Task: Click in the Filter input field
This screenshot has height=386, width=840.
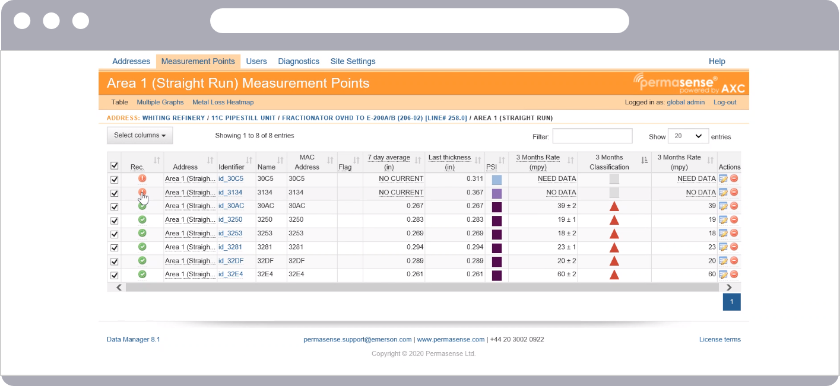Action: click(x=592, y=136)
